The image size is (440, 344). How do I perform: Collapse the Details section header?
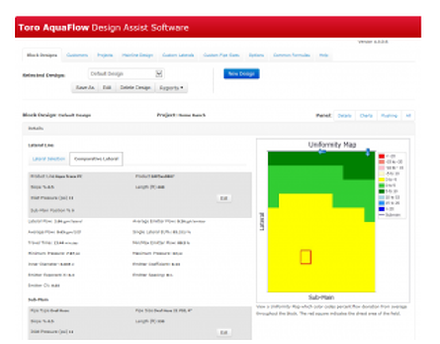(219, 128)
